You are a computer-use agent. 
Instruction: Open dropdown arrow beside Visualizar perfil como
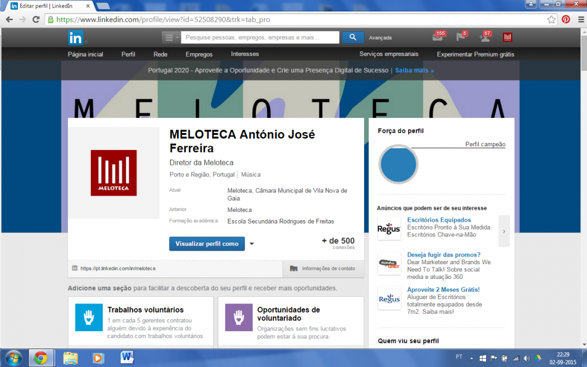[x=252, y=244]
